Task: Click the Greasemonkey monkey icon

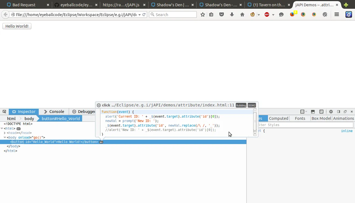Action: [x=252, y=14]
